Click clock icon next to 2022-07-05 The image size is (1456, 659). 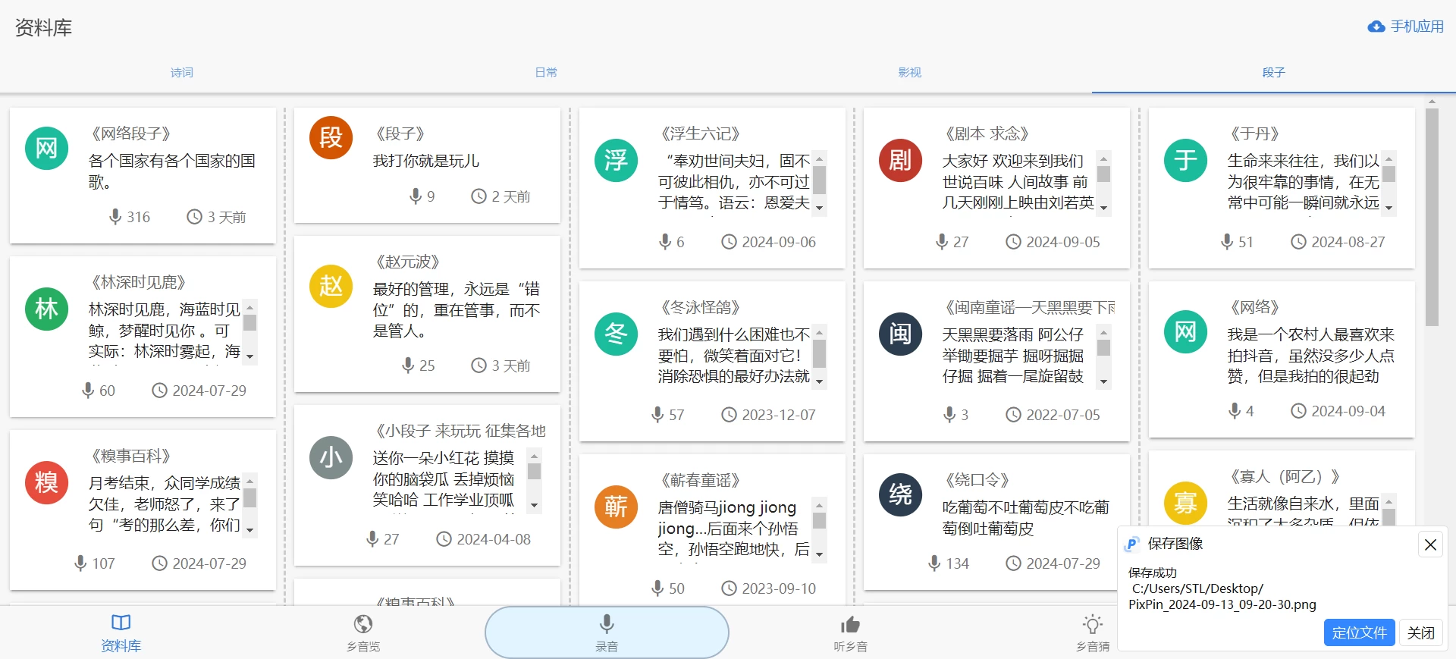[x=1014, y=415]
